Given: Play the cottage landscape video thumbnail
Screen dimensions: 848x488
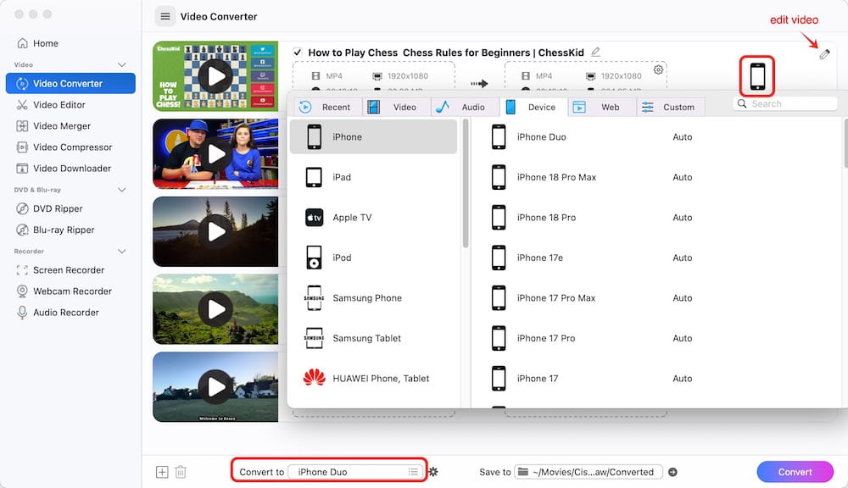Looking at the screenshot, I should [215, 387].
